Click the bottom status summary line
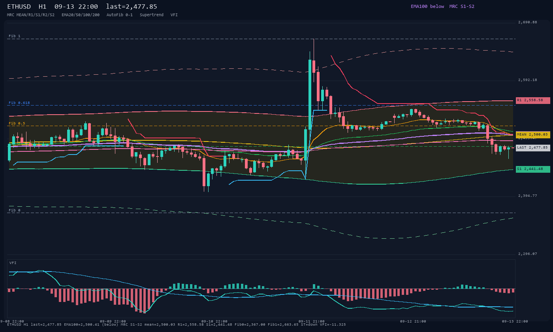Screen dimensions: 553x332 pos(177,324)
